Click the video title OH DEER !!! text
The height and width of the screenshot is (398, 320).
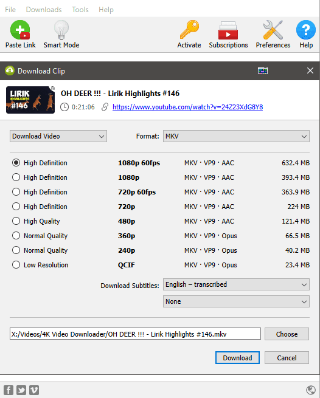[x=120, y=94]
